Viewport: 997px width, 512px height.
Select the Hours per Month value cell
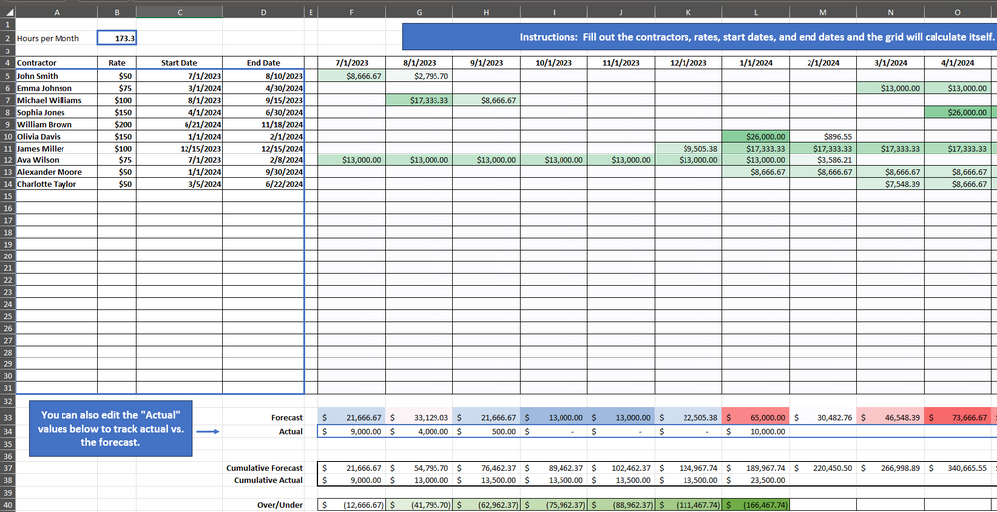tap(117, 38)
